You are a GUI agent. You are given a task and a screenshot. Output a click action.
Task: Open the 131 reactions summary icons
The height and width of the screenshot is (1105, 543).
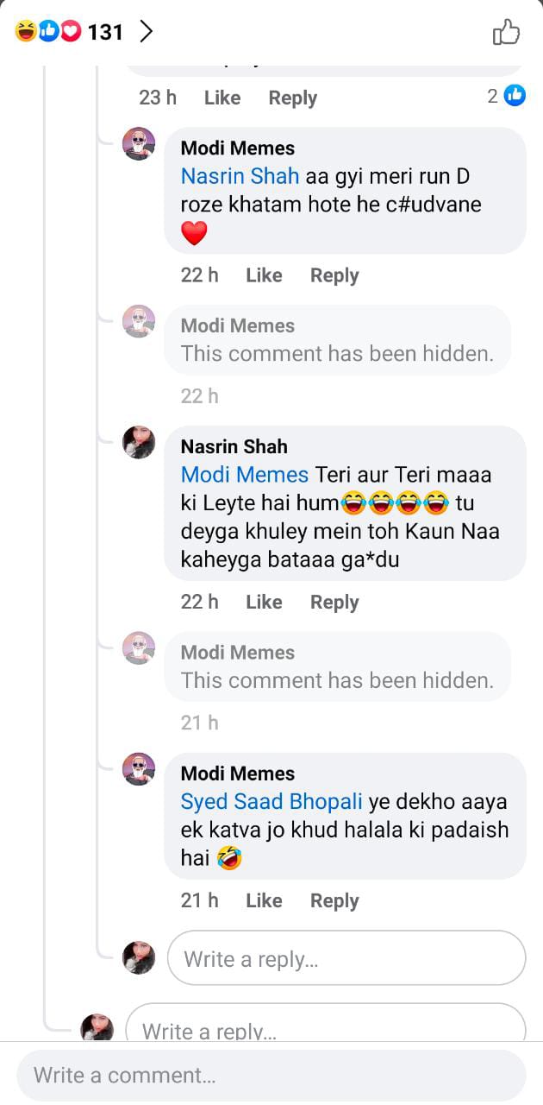48,33
